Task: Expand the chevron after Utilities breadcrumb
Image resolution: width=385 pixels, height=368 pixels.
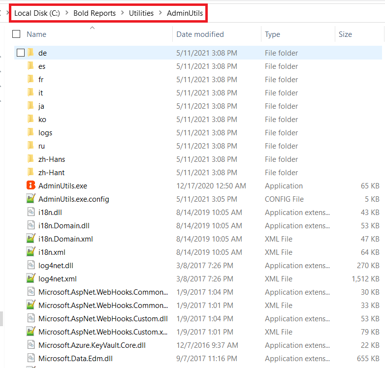Action: click(160, 13)
